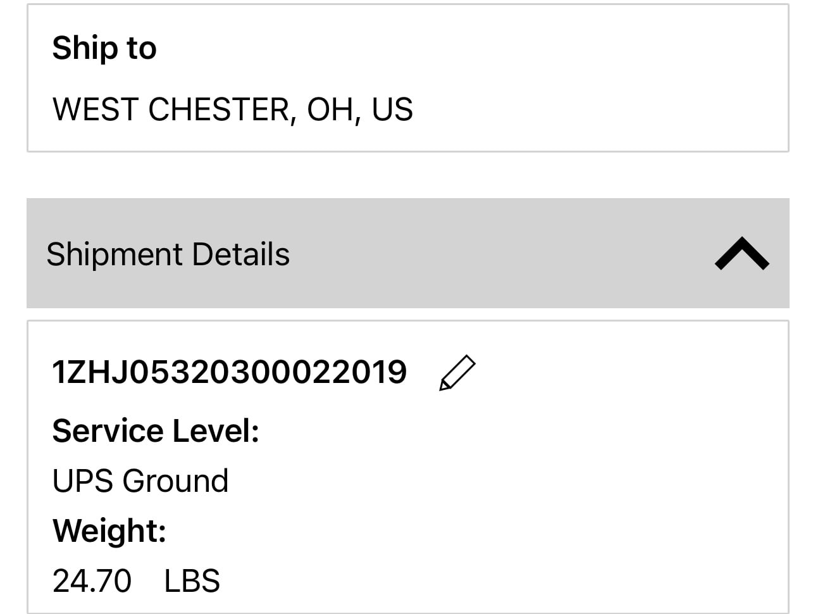Click the Shipment Details expander bar
813x614 pixels.
(406, 253)
